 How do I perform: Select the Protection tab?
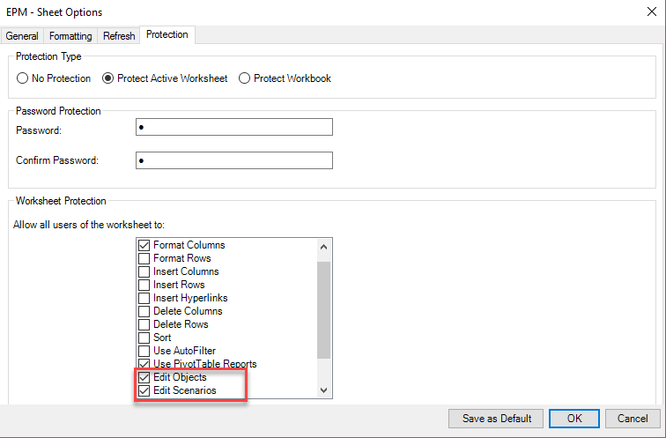point(167,34)
